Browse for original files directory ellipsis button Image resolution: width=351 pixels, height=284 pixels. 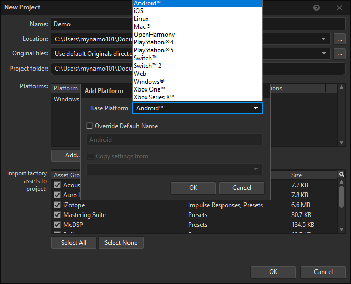pos(340,54)
